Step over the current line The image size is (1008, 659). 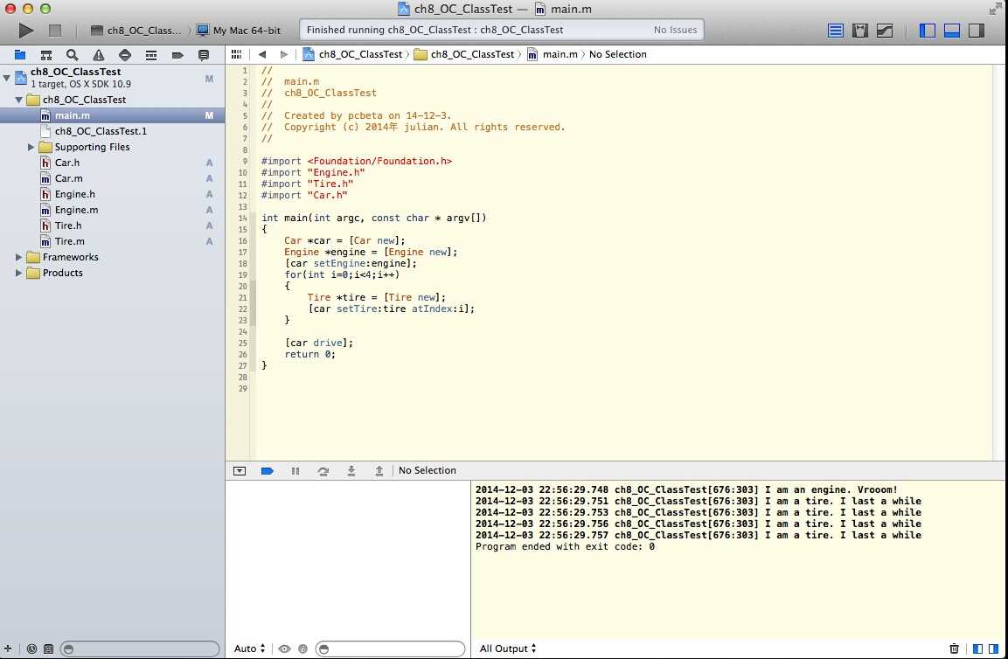[323, 470]
